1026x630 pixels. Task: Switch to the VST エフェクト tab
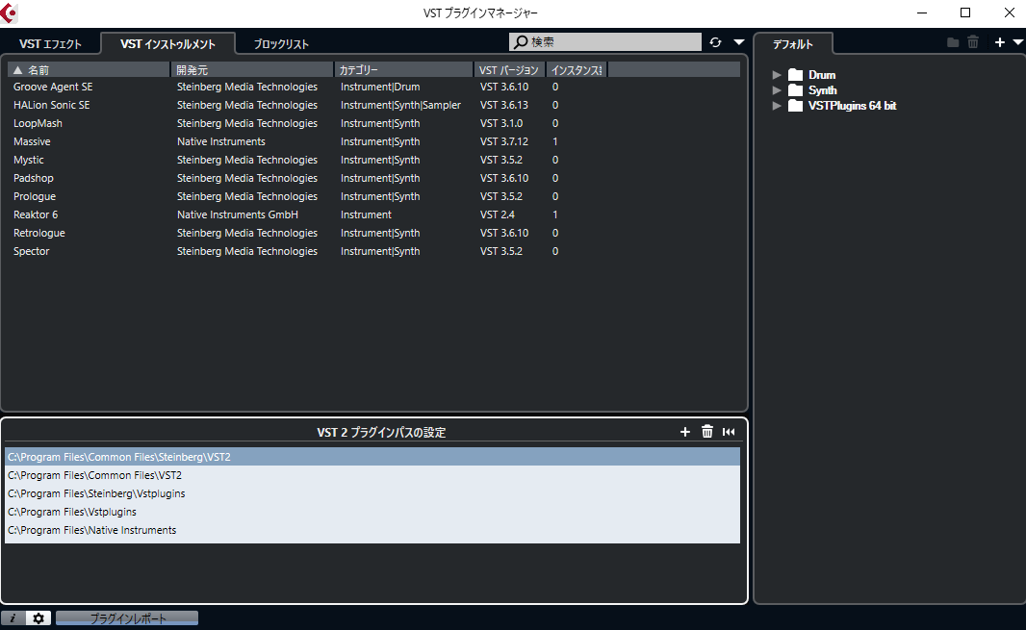[50, 44]
